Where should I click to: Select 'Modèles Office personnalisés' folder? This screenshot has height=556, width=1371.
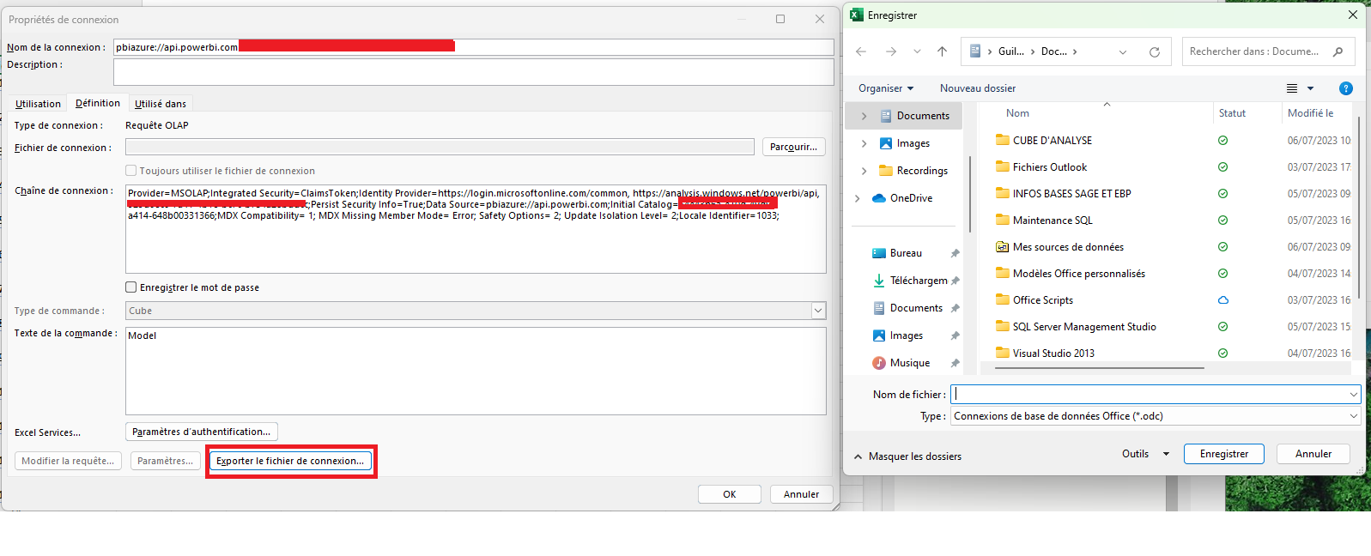(x=1078, y=274)
